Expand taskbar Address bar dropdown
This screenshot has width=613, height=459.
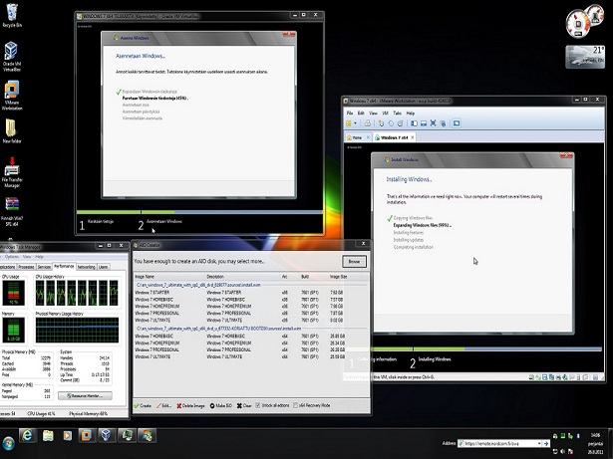tap(539, 443)
